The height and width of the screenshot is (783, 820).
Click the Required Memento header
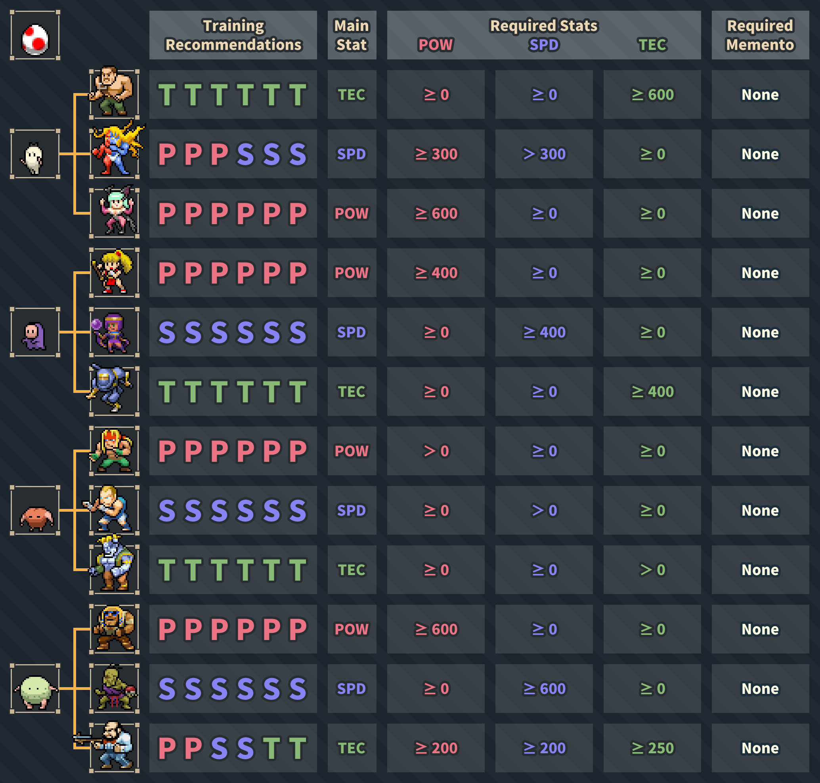click(760, 35)
